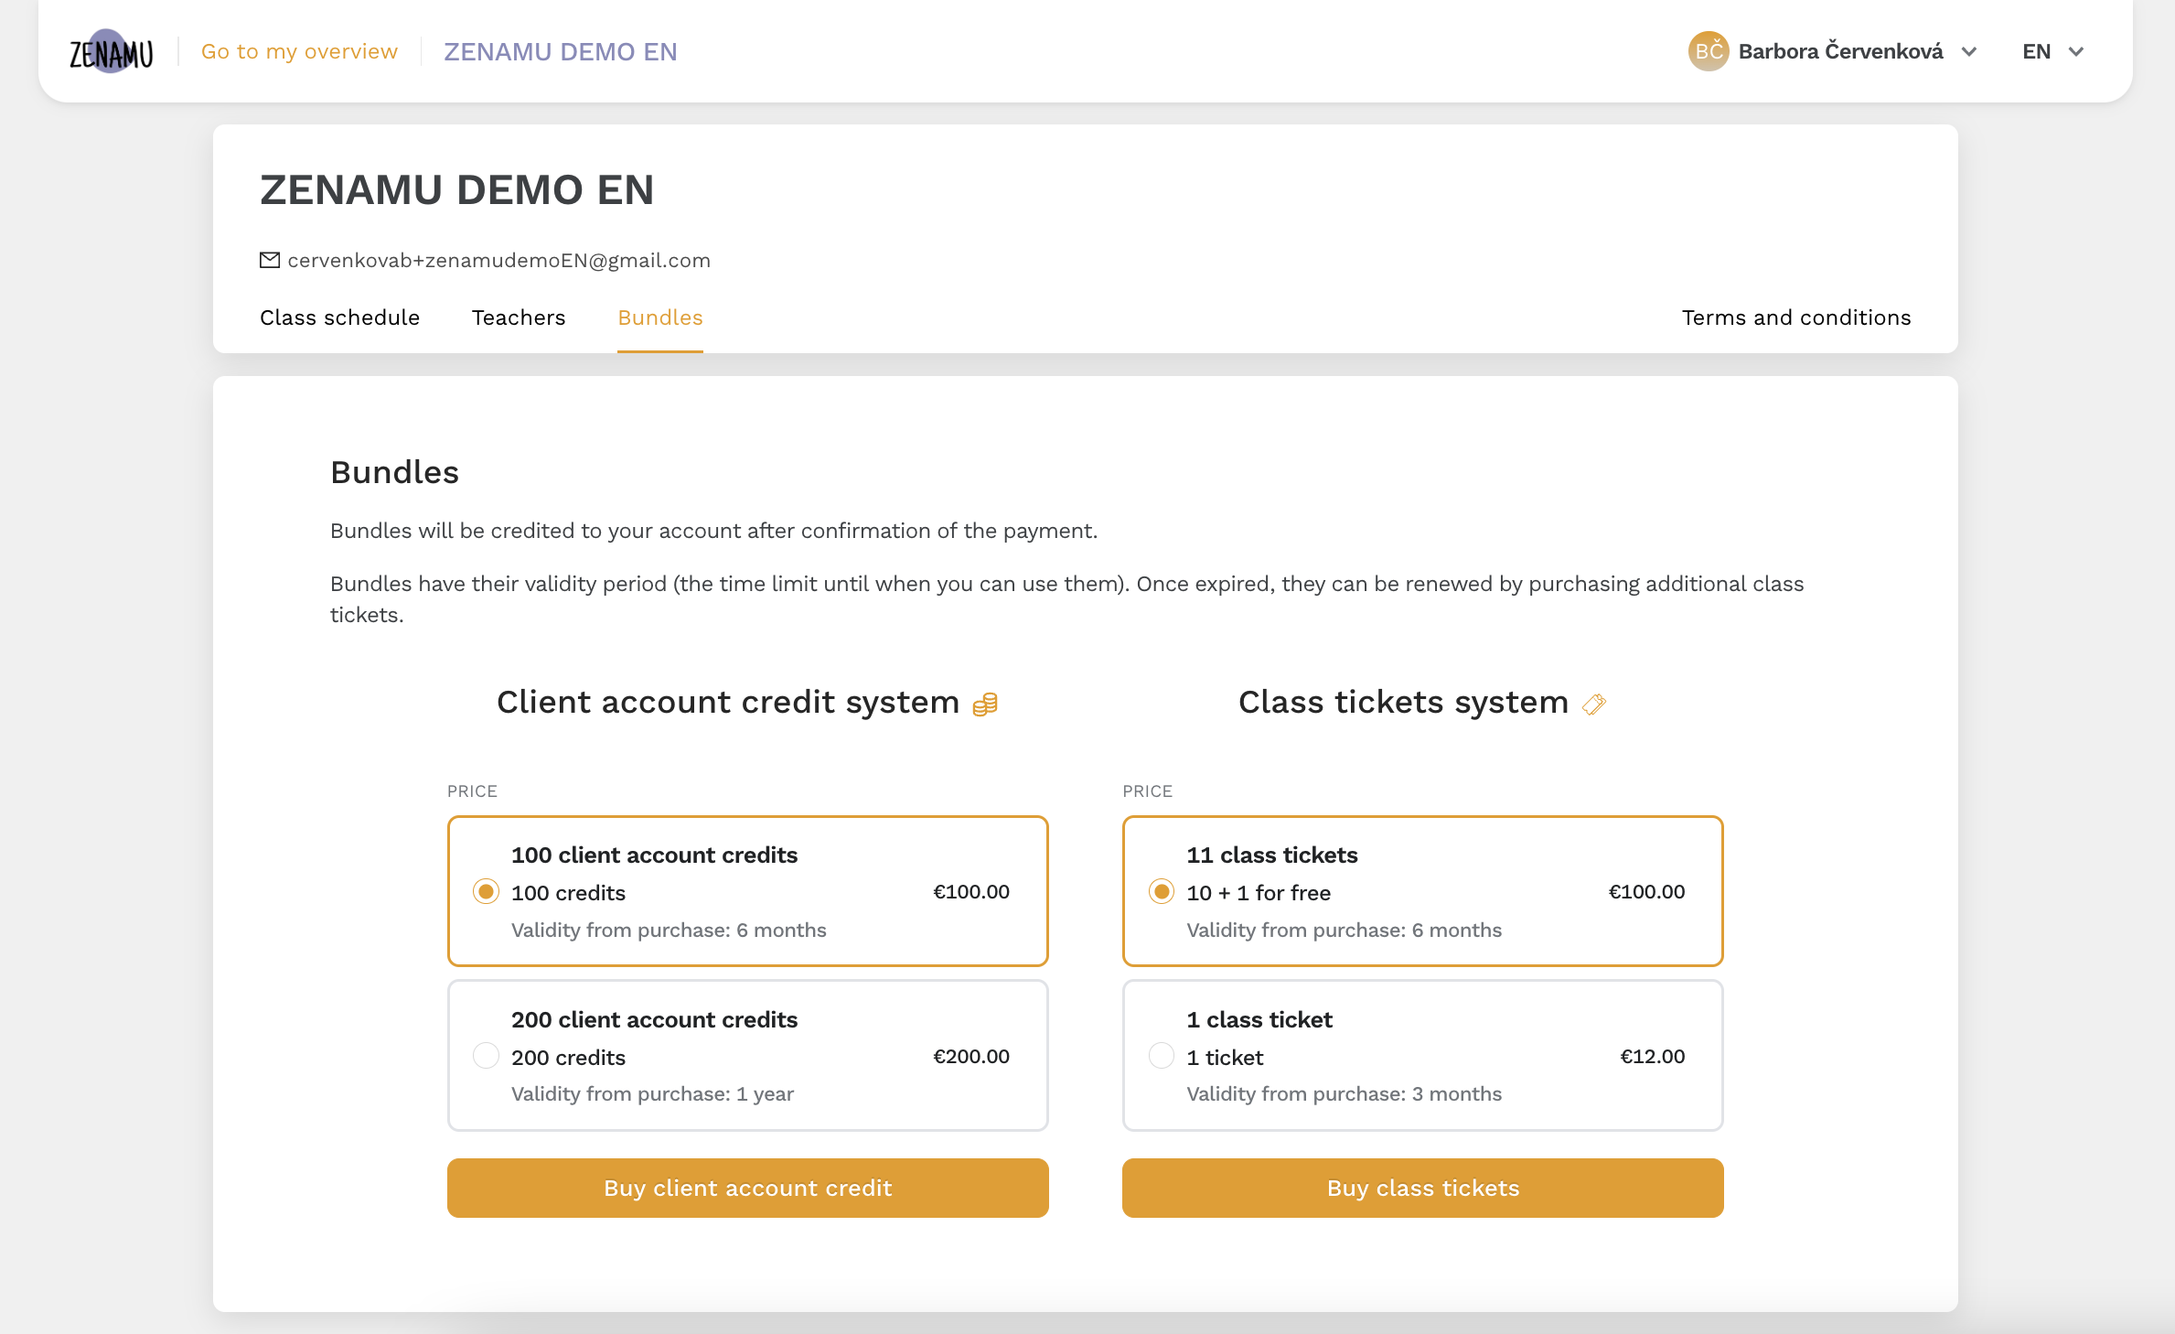Click the radio button for 100 client account credits
This screenshot has width=2175, height=1334.
(487, 891)
